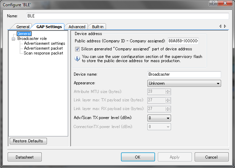Increase Link layer max TX payload size

click(x=168, y=99)
